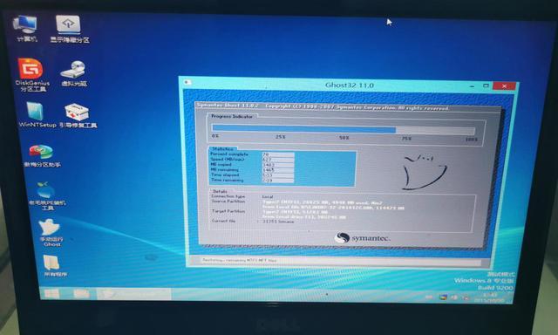Close the Ghost32 window
Image resolution: width=558 pixels, height=335 pixels.
coord(504,85)
